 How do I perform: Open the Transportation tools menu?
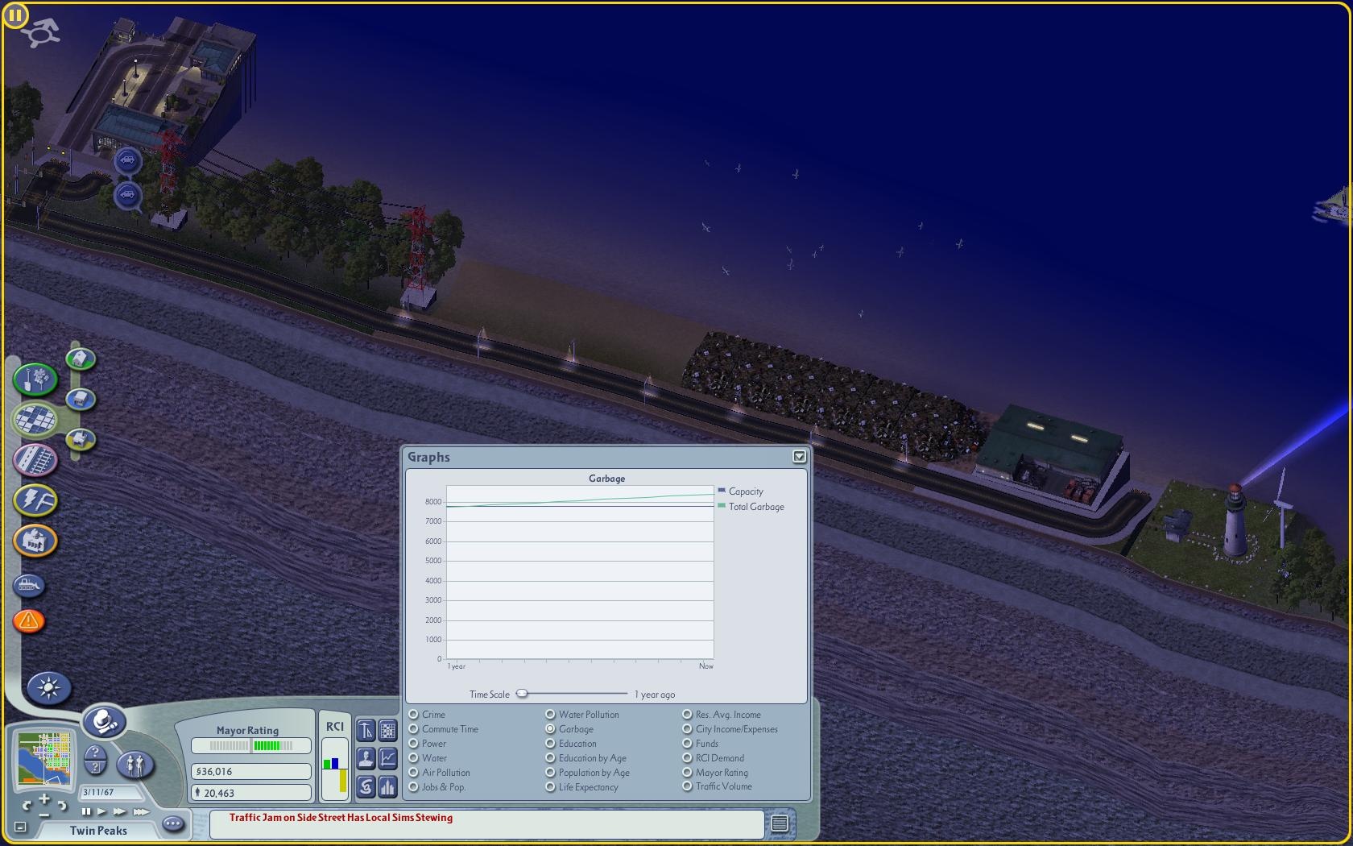coord(35,460)
